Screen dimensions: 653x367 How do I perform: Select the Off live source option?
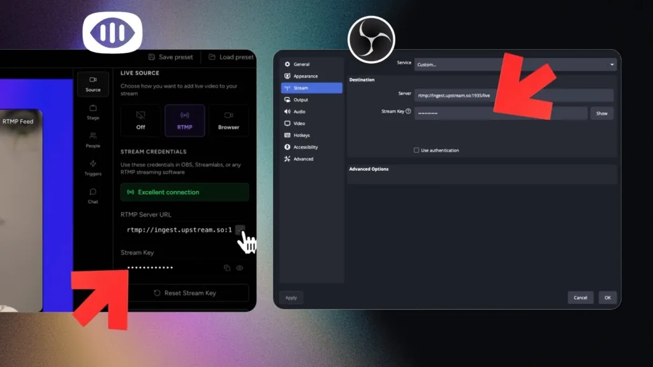click(141, 120)
